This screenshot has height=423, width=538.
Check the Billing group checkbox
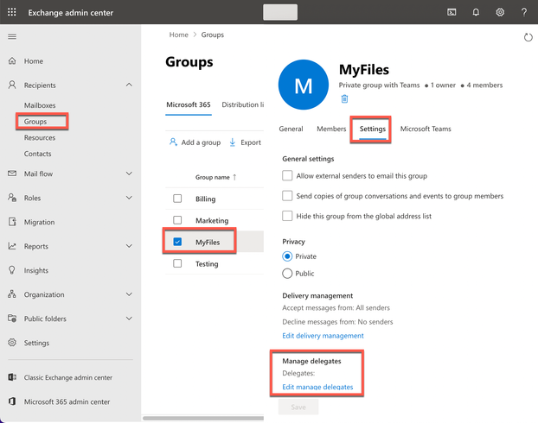click(x=177, y=199)
